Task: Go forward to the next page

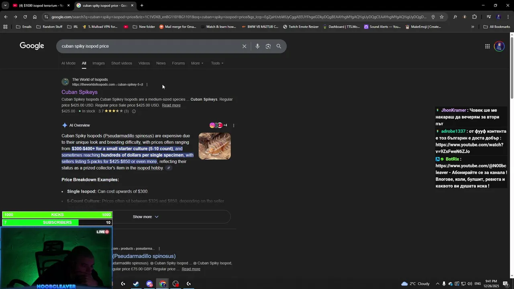Action: coord(15,17)
